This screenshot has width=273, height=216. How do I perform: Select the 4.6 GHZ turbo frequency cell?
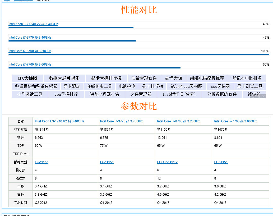click(x=183, y=195)
